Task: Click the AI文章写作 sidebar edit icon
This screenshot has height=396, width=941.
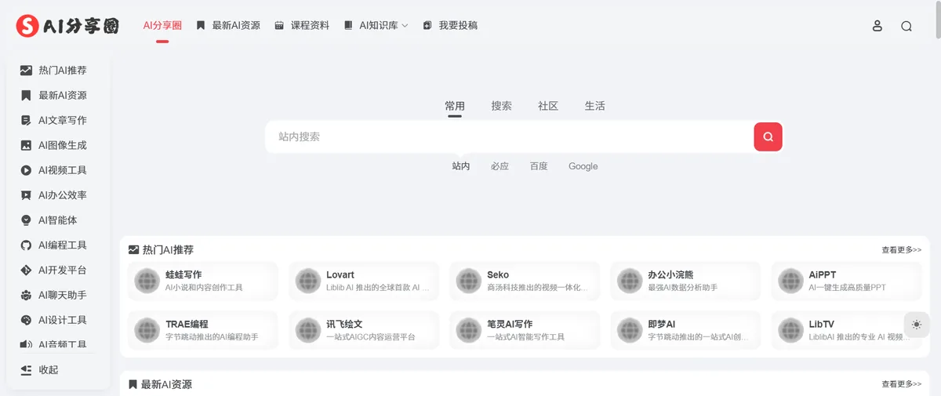Action: click(x=26, y=120)
